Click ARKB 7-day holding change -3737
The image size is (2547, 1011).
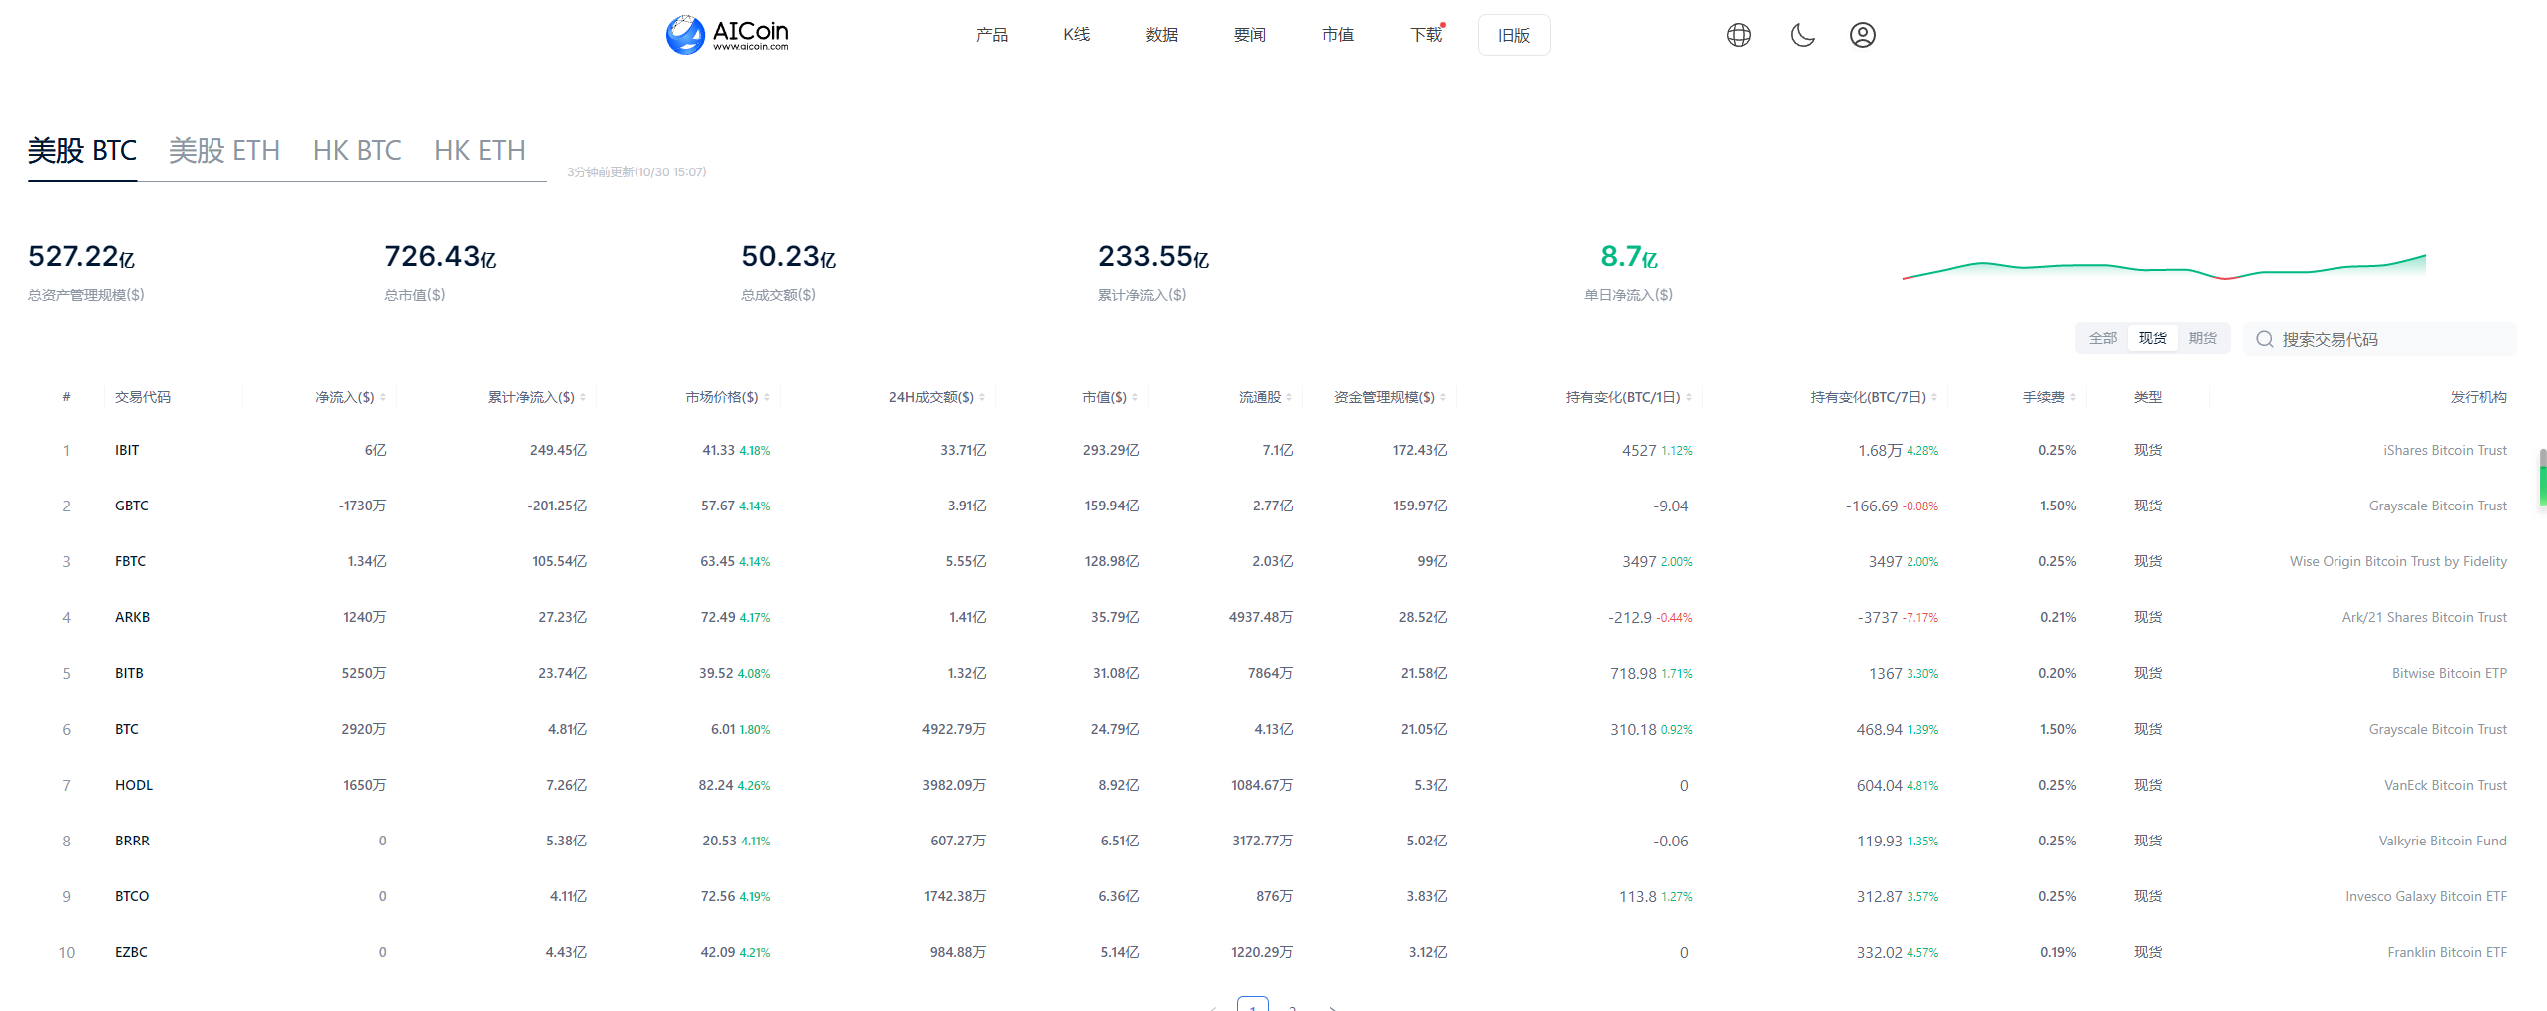point(1878,617)
